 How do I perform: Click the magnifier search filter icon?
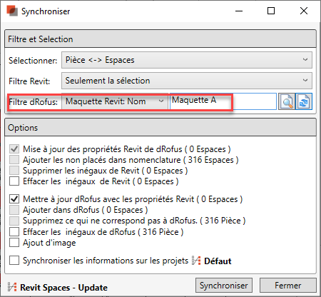tap(286, 101)
